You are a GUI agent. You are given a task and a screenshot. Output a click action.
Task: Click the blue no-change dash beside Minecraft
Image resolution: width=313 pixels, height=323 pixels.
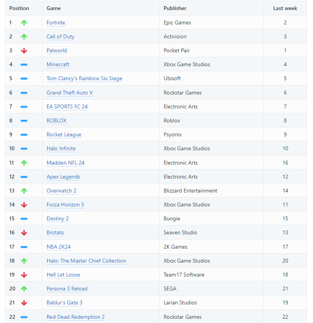point(24,65)
